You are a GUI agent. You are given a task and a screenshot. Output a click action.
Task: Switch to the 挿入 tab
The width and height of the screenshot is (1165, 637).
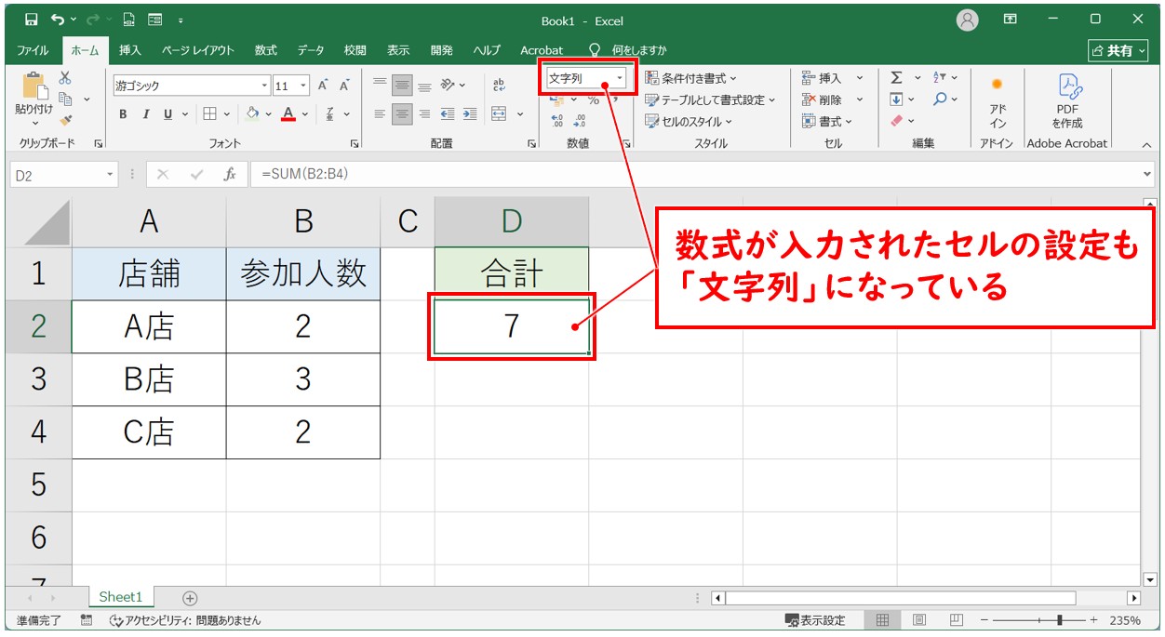pos(130,50)
